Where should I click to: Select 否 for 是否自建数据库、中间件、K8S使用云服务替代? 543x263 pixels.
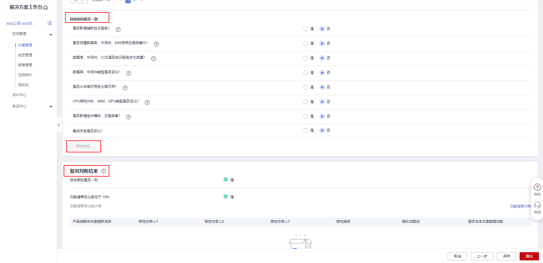point(322,43)
